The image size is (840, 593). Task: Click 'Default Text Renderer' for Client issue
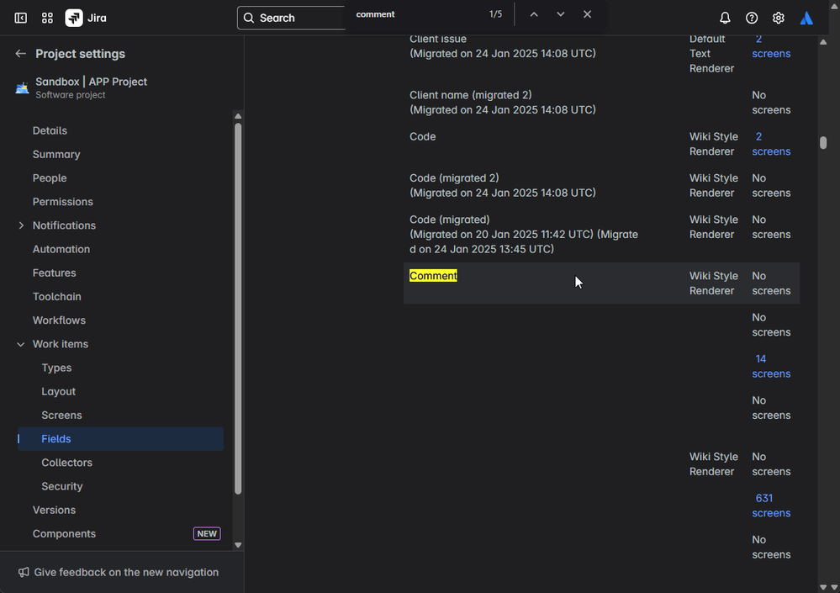pyautogui.click(x=711, y=54)
